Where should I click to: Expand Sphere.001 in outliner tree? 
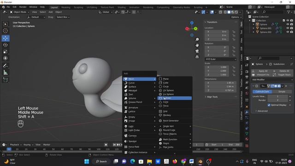254,28
